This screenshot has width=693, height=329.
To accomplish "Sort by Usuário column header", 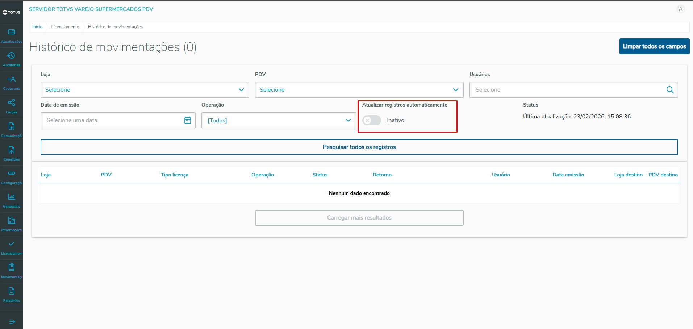I will pyautogui.click(x=501, y=175).
